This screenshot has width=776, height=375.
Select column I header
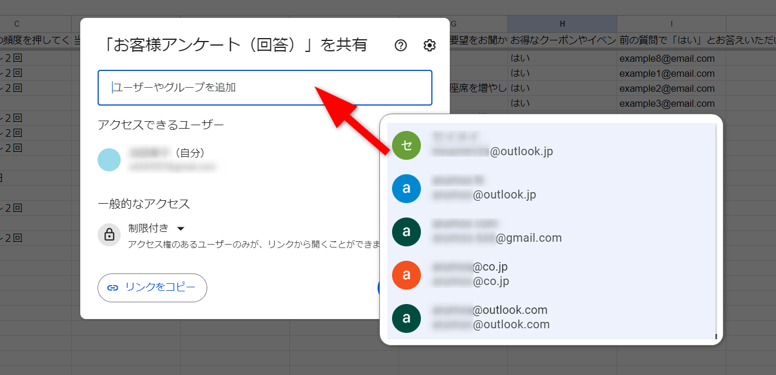click(671, 24)
